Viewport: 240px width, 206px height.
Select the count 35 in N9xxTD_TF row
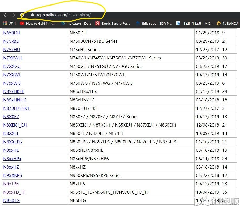[225, 192]
